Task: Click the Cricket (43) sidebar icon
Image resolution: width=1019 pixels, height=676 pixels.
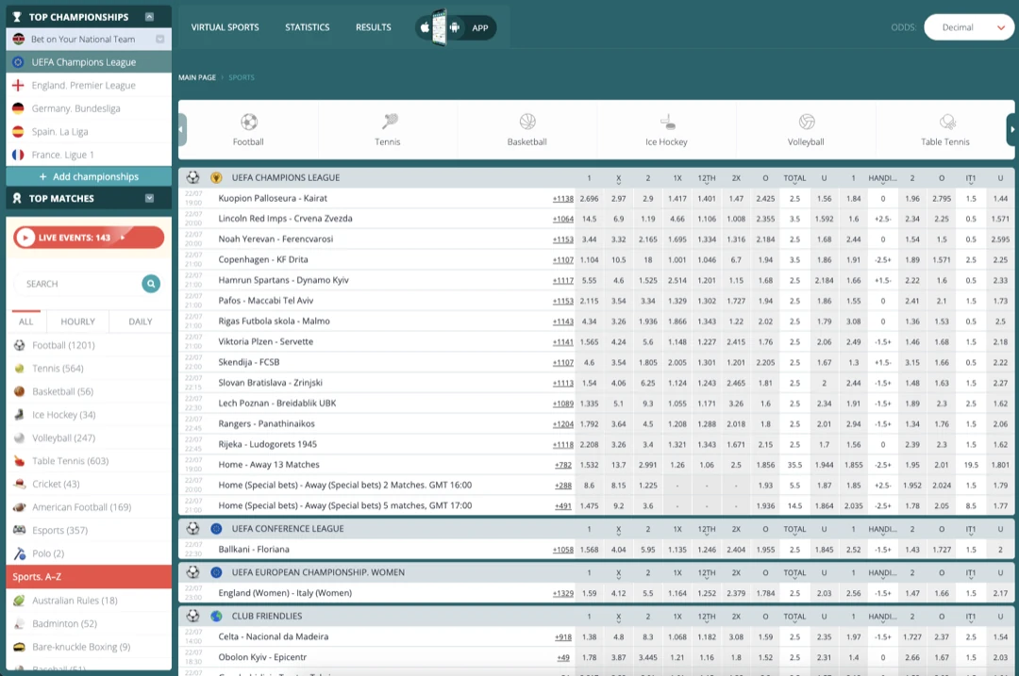Action: point(20,484)
